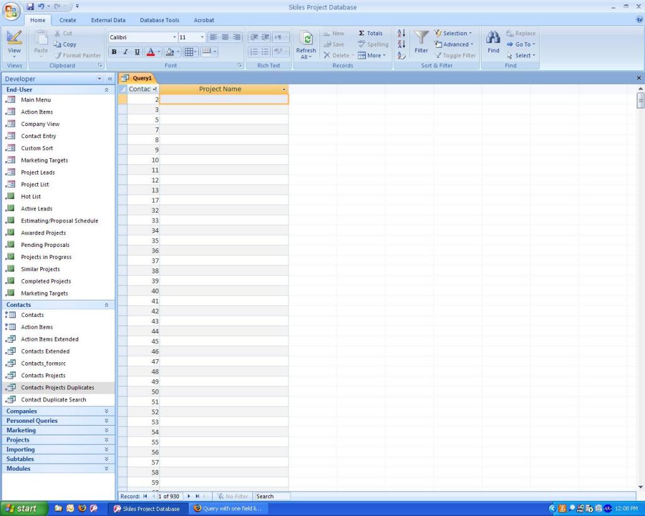
Task: Switch to the Acrobat tab
Action: pos(203,20)
